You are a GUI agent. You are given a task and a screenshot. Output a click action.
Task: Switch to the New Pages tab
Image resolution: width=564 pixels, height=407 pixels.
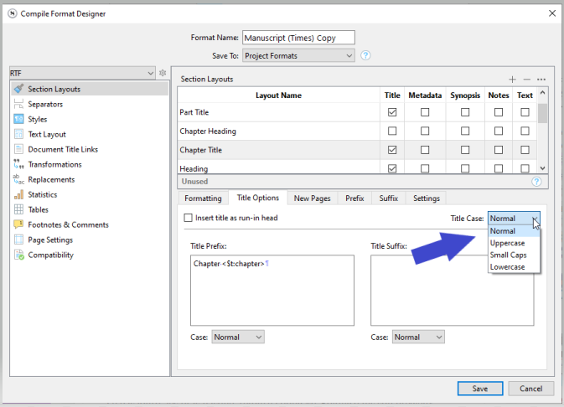pyautogui.click(x=313, y=198)
